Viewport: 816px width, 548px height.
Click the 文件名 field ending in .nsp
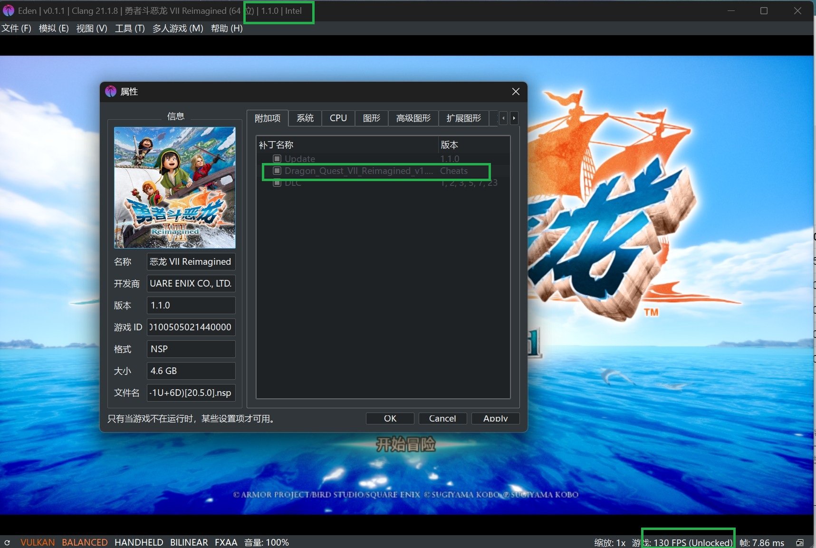point(191,393)
